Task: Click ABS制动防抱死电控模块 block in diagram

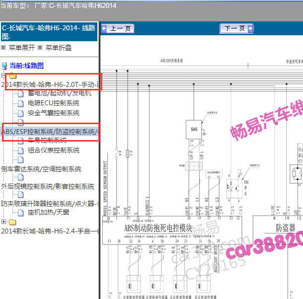Action: (172, 230)
